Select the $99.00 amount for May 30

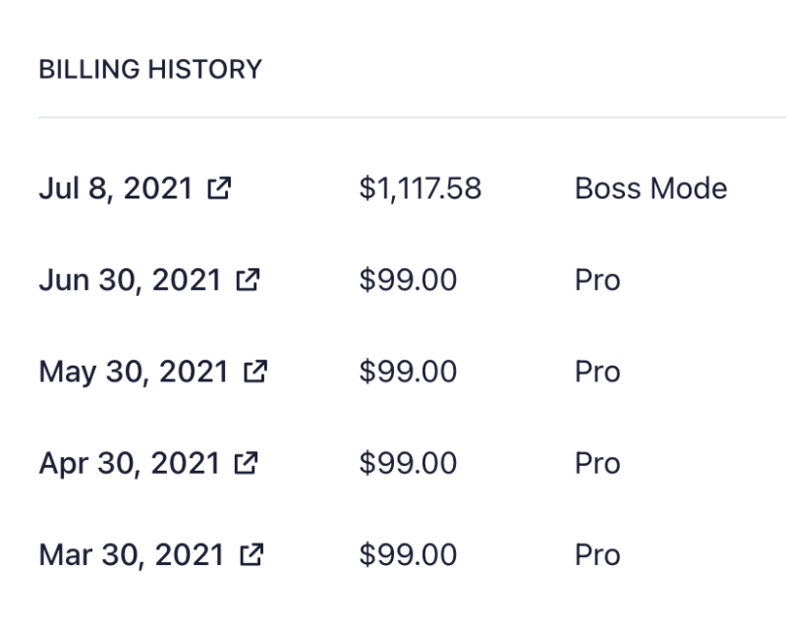click(x=408, y=372)
